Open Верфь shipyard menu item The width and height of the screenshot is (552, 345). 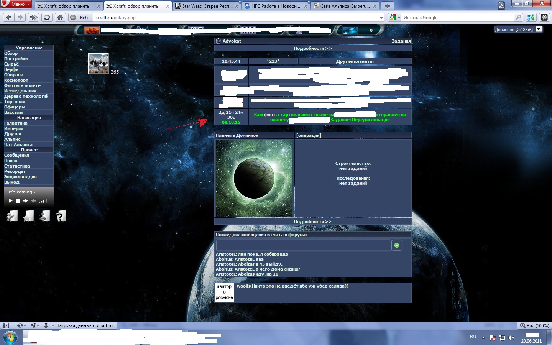(11, 69)
